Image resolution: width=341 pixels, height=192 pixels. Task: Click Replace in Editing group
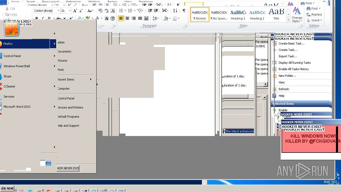pos(314,14)
